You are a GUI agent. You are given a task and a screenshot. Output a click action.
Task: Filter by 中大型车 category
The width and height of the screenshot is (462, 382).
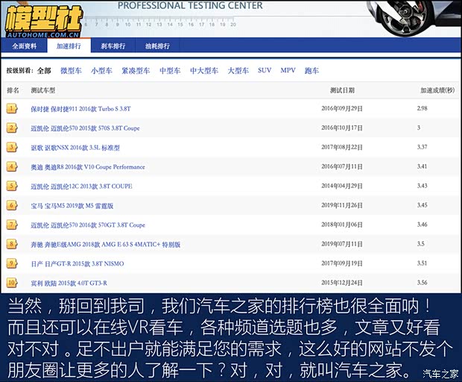tap(204, 71)
